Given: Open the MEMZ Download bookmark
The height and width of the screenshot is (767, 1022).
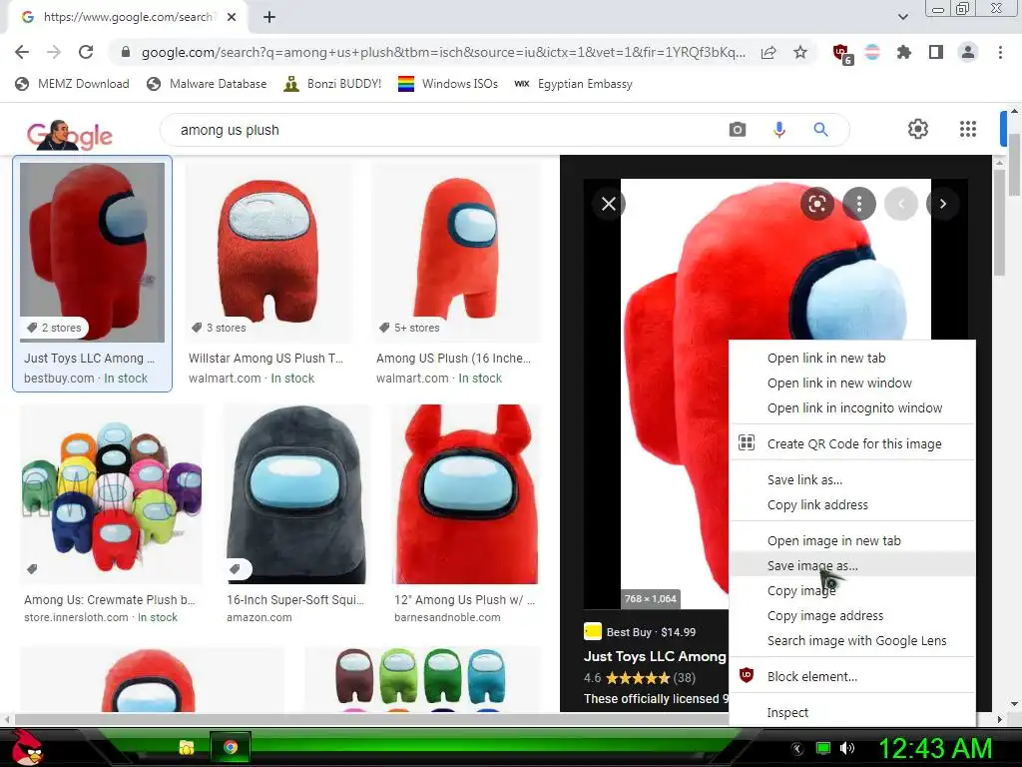Looking at the screenshot, I should click(72, 84).
